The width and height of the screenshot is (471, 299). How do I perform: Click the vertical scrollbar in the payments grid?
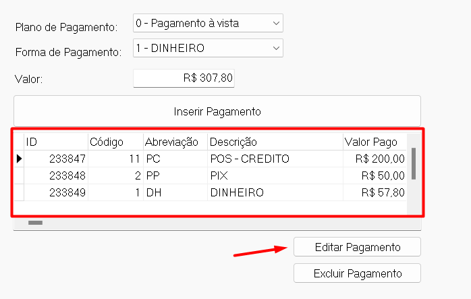(413, 162)
